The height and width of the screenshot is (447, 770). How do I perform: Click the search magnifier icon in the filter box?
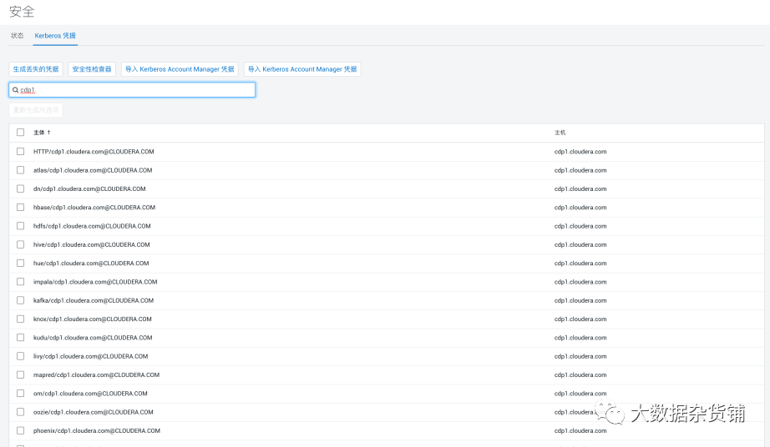15,90
